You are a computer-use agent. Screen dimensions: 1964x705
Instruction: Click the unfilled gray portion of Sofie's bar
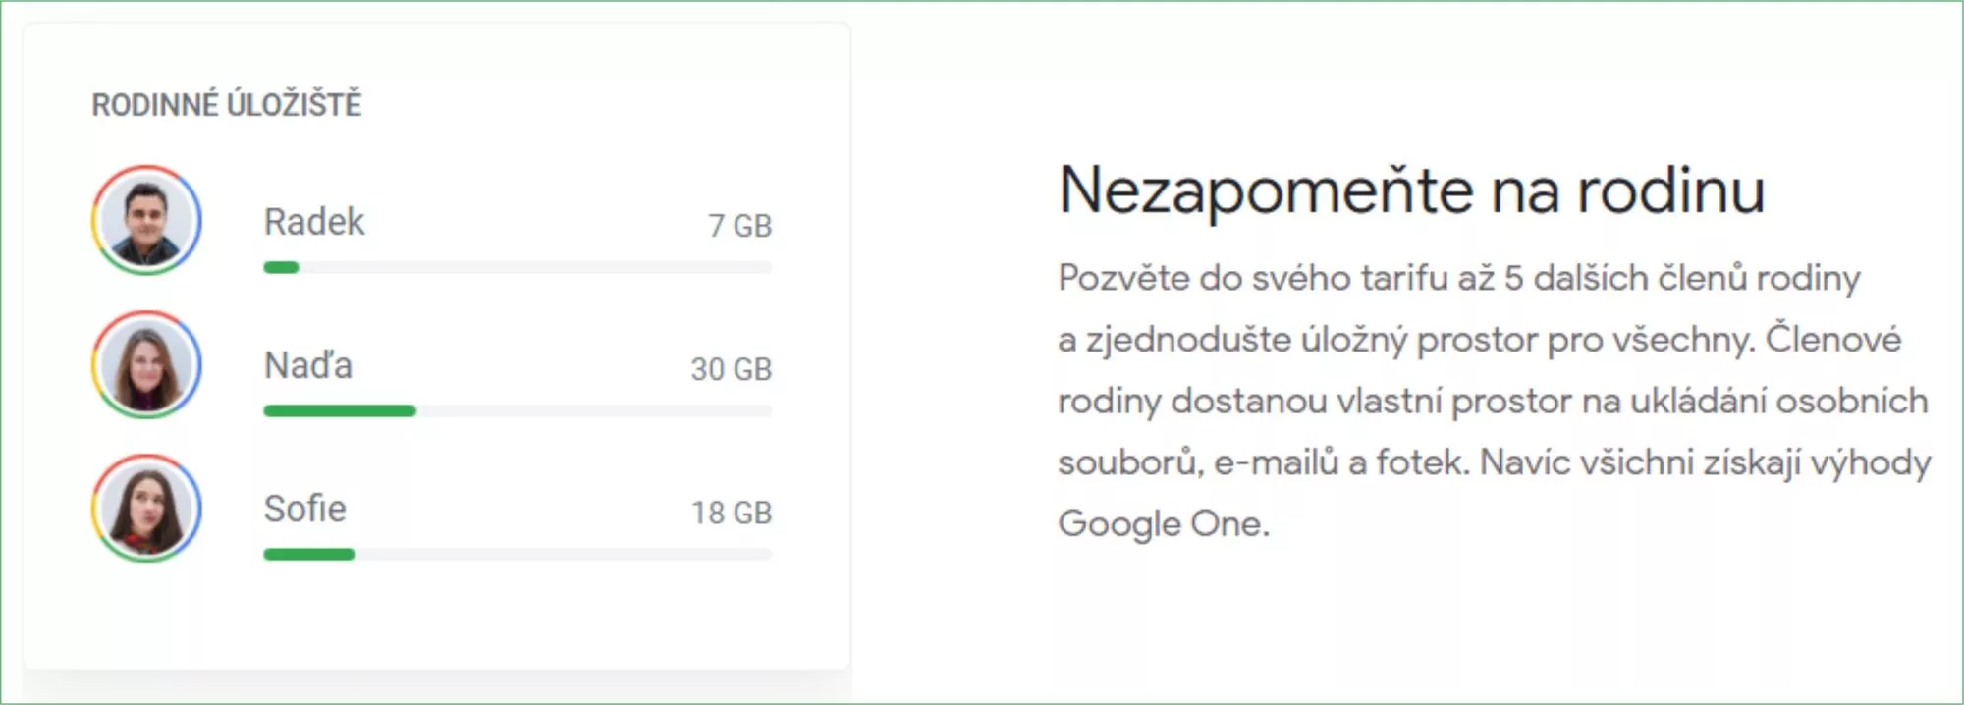click(x=564, y=554)
